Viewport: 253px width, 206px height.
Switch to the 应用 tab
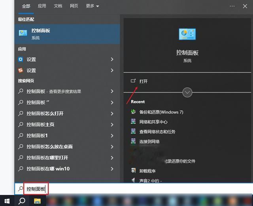pyautogui.click(x=42, y=6)
